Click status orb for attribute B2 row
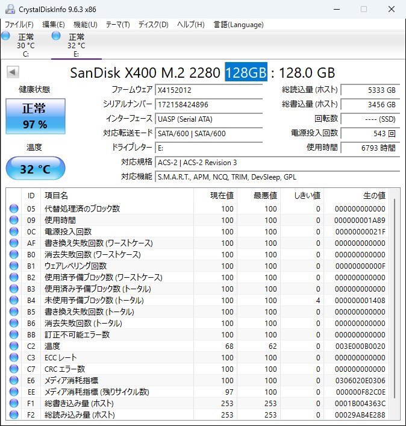Screen dimensions: 406x426 14,277
